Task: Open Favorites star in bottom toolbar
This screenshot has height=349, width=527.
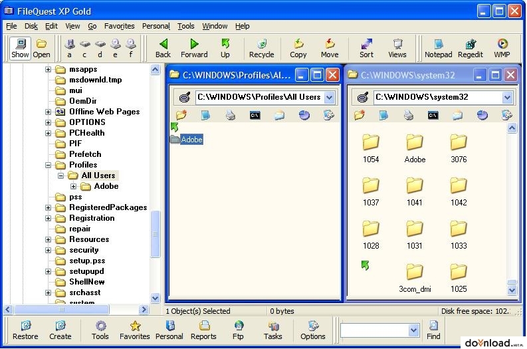Action: click(x=135, y=330)
